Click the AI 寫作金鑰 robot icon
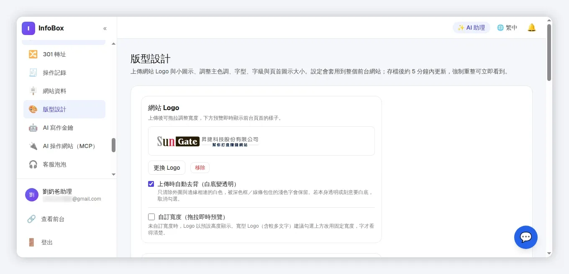This screenshot has width=569, height=274. pos(33,128)
